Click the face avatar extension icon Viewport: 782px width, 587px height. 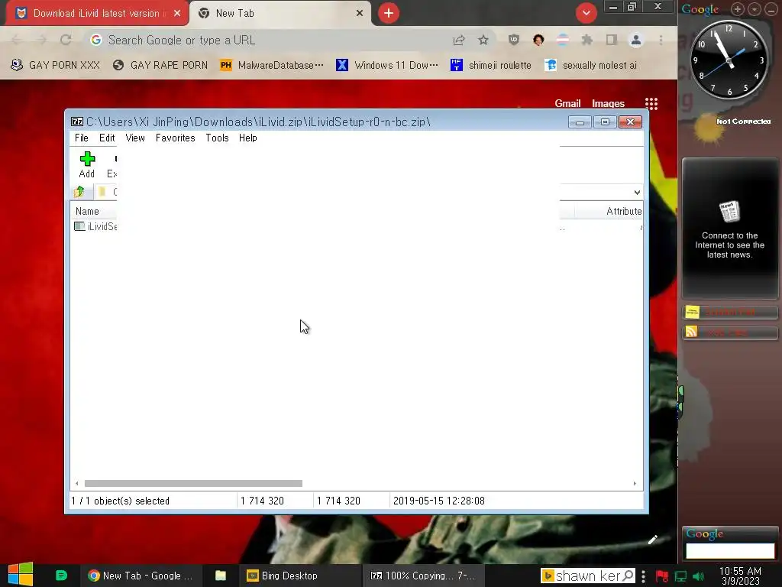pos(538,40)
